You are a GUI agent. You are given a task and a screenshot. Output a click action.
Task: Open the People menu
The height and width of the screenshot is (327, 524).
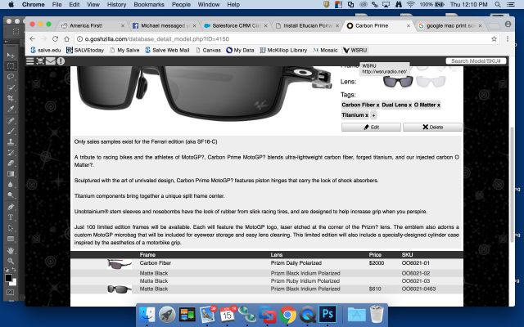(181, 5)
